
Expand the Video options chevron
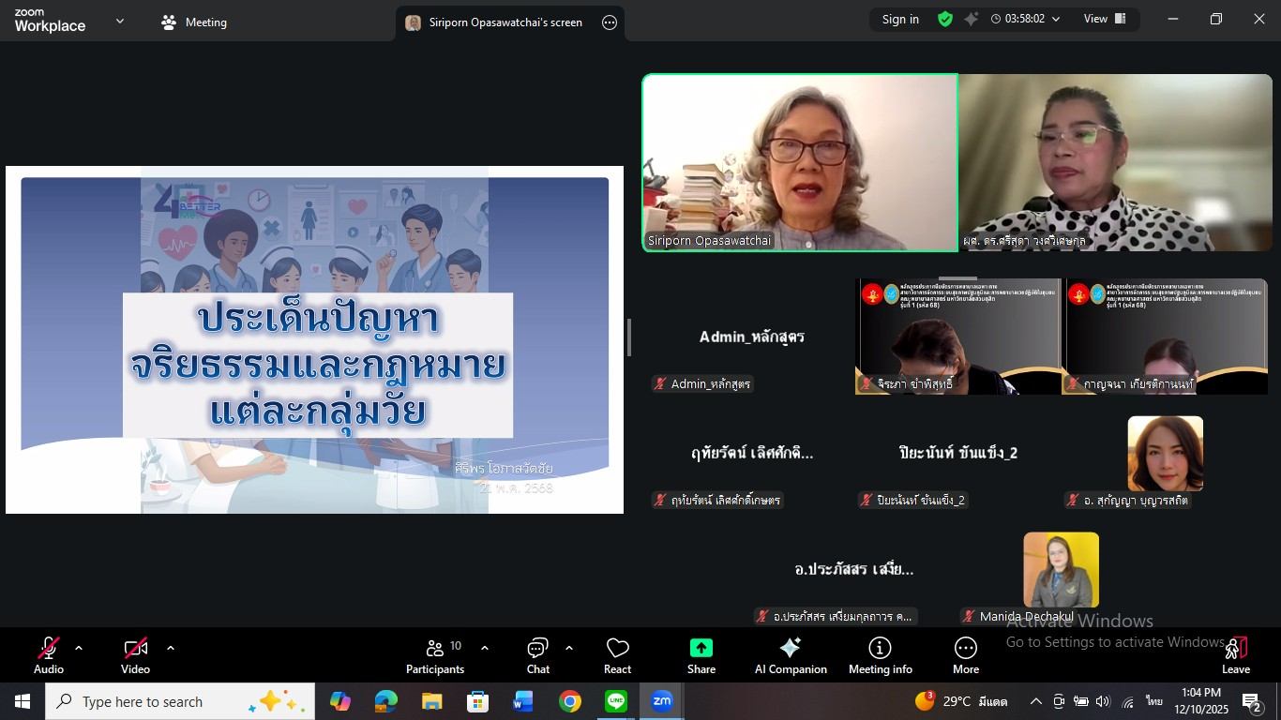pos(170,647)
